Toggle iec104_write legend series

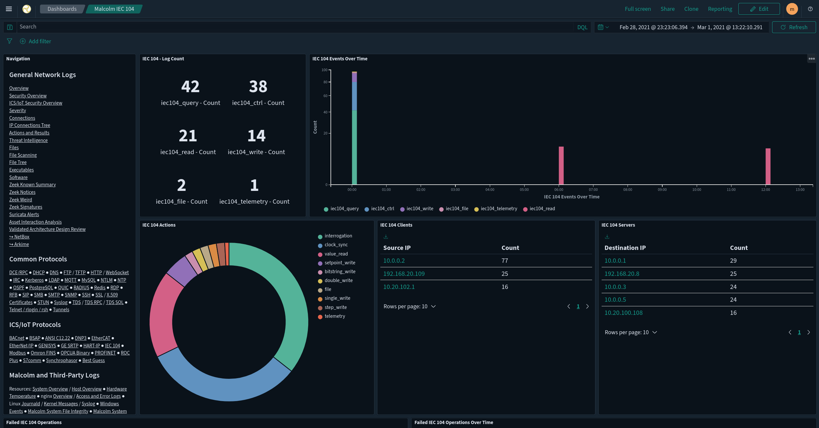(417, 209)
